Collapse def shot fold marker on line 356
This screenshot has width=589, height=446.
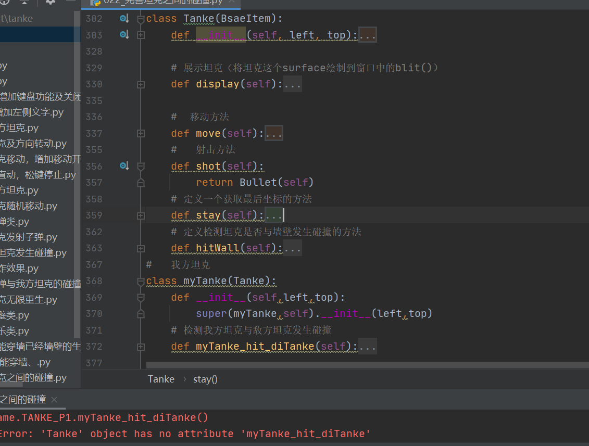click(141, 167)
